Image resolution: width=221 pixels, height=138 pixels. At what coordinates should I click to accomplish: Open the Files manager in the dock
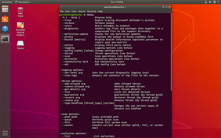(5, 9)
